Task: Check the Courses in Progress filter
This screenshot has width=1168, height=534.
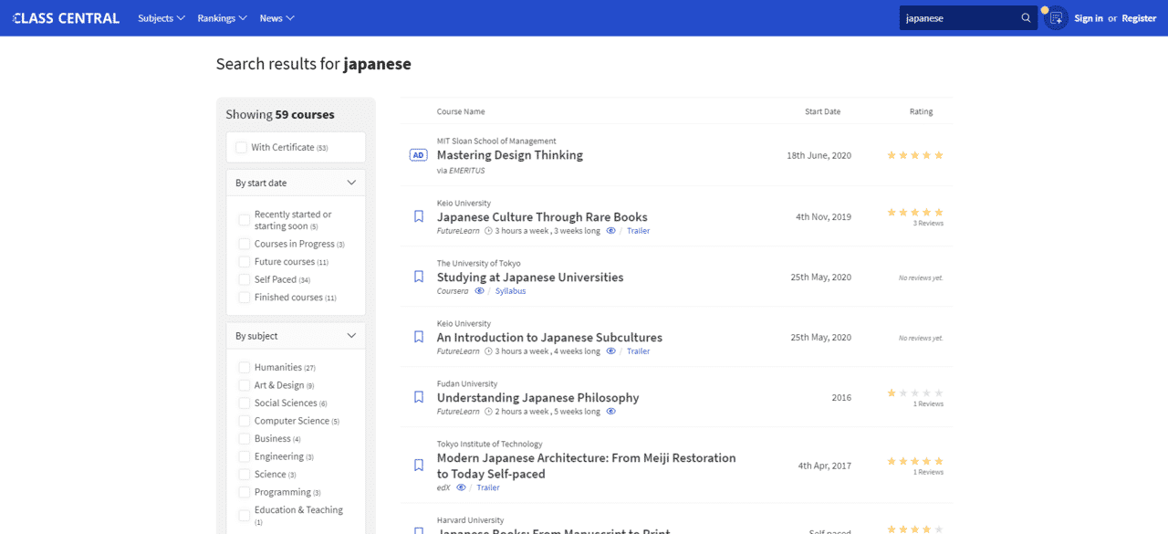Action: click(245, 244)
